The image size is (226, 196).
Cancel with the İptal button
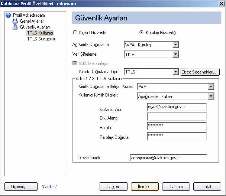tap(207, 186)
